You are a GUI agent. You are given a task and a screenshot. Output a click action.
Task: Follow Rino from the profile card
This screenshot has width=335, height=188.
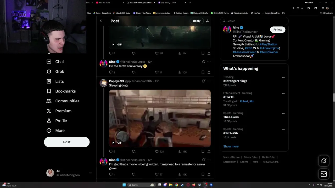278,30
